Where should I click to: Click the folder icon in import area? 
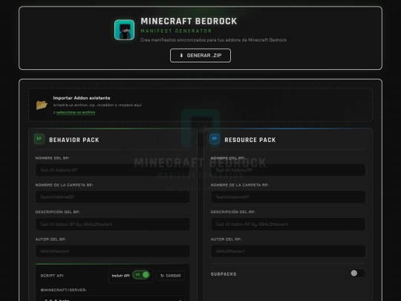pos(42,105)
